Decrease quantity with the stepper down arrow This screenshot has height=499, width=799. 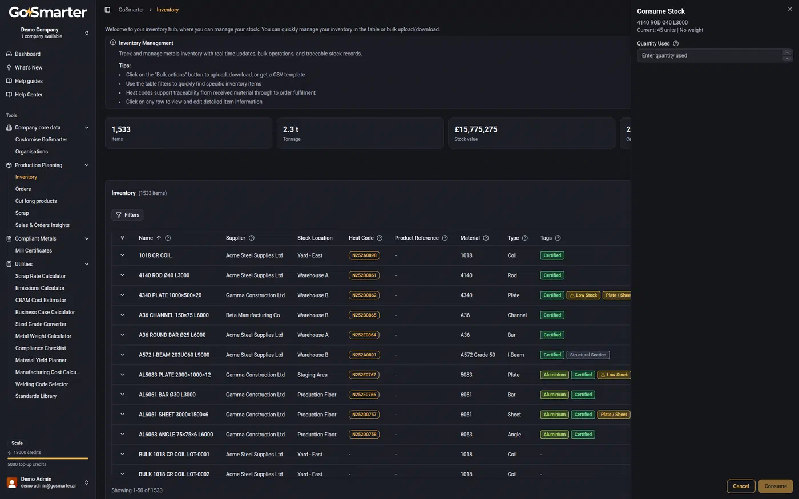pyautogui.click(x=787, y=58)
